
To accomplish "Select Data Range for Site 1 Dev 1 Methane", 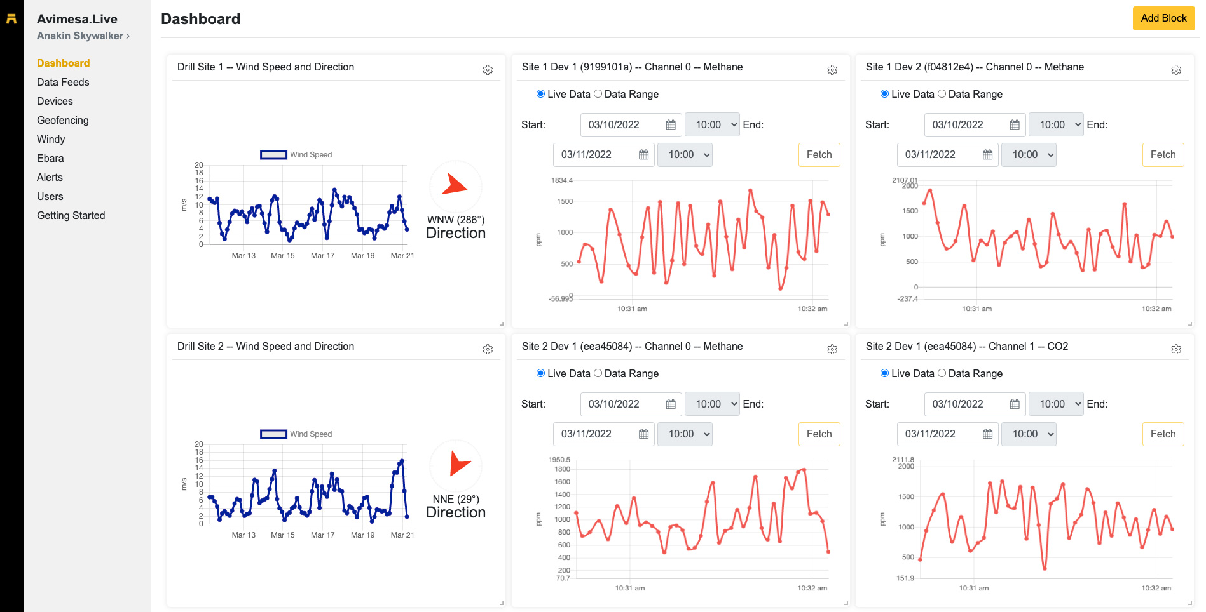I will click(x=598, y=94).
